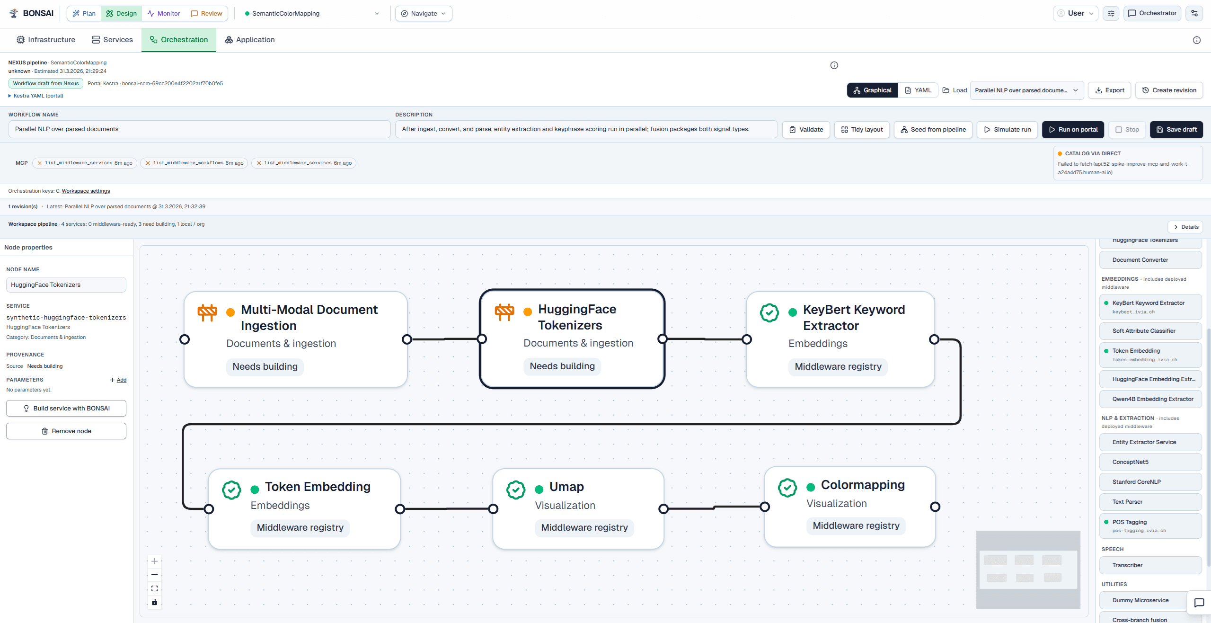Switch view to Graphical mode

(872, 90)
